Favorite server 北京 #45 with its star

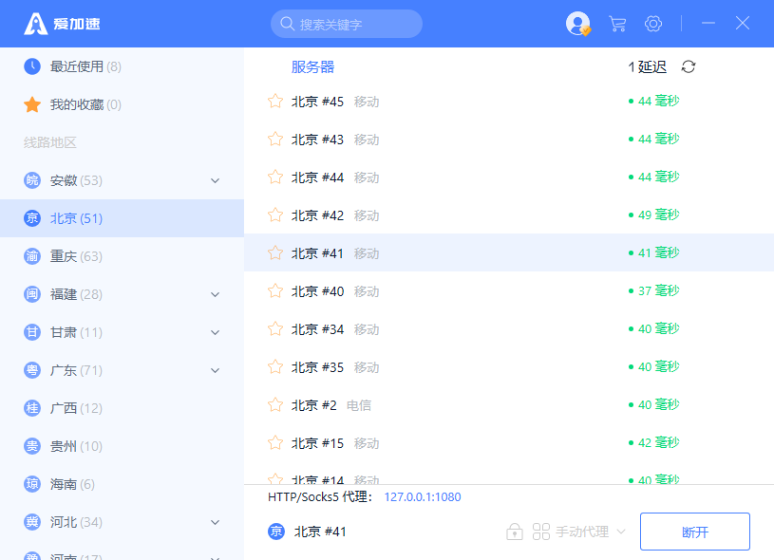[275, 101]
